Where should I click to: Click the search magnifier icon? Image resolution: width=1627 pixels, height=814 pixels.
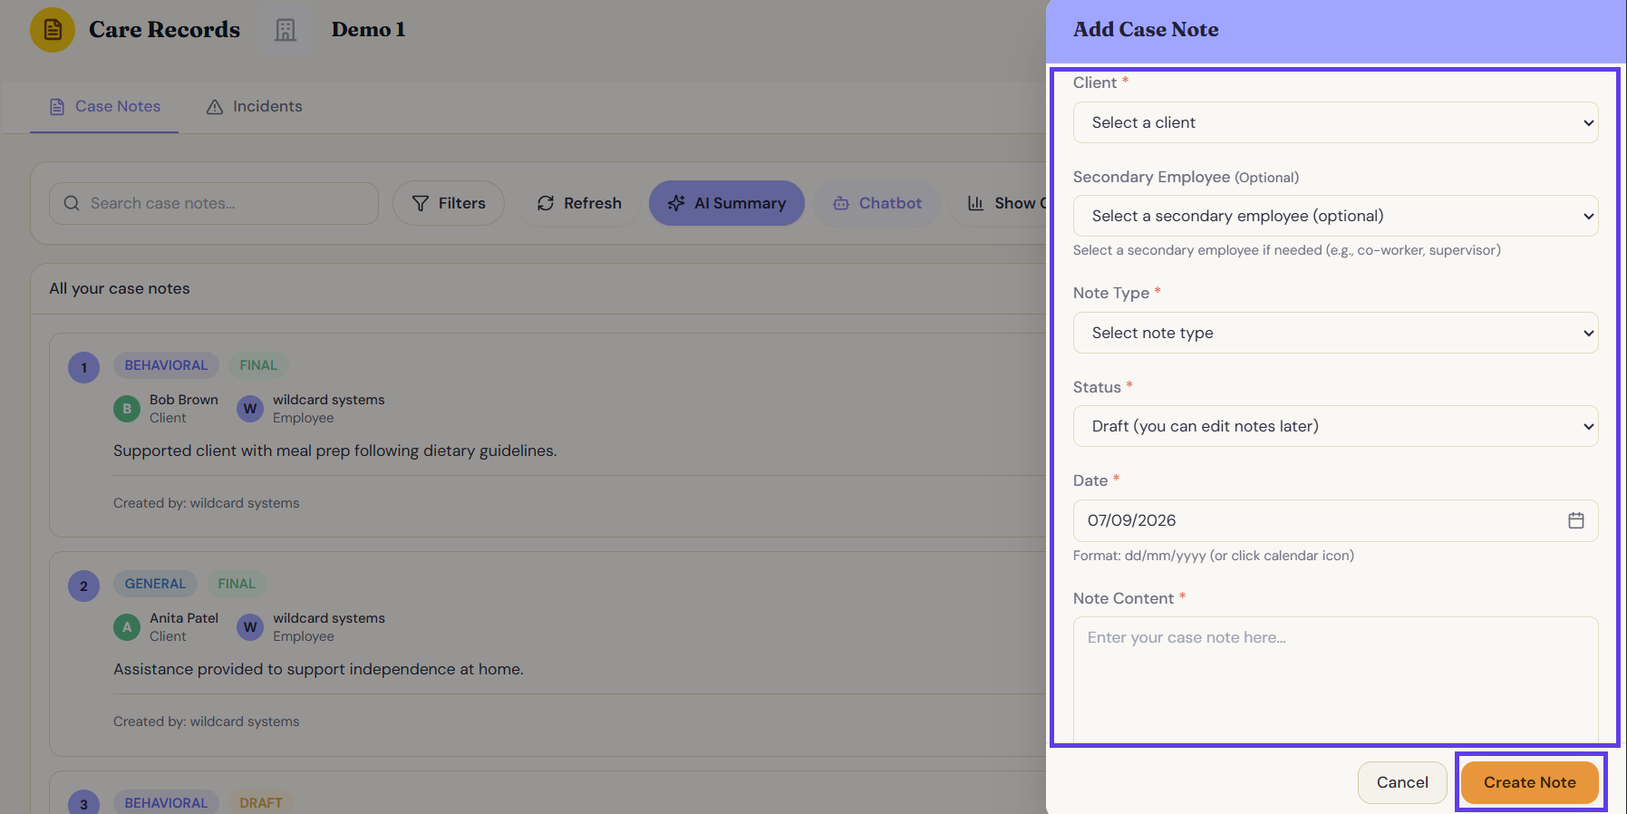pos(72,203)
